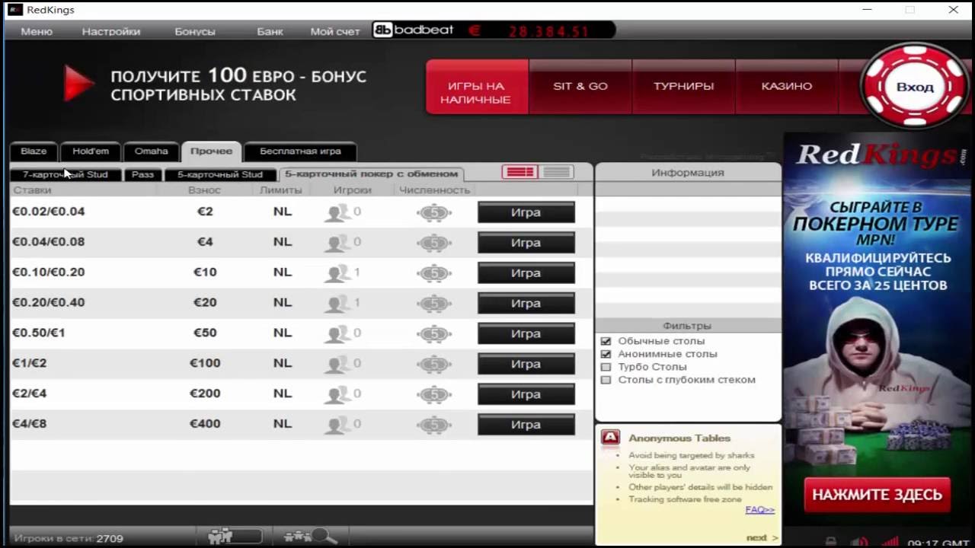The image size is (975, 548).
Task: Uncheck the Анонимные столы filter
Action: tap(606, 355)
